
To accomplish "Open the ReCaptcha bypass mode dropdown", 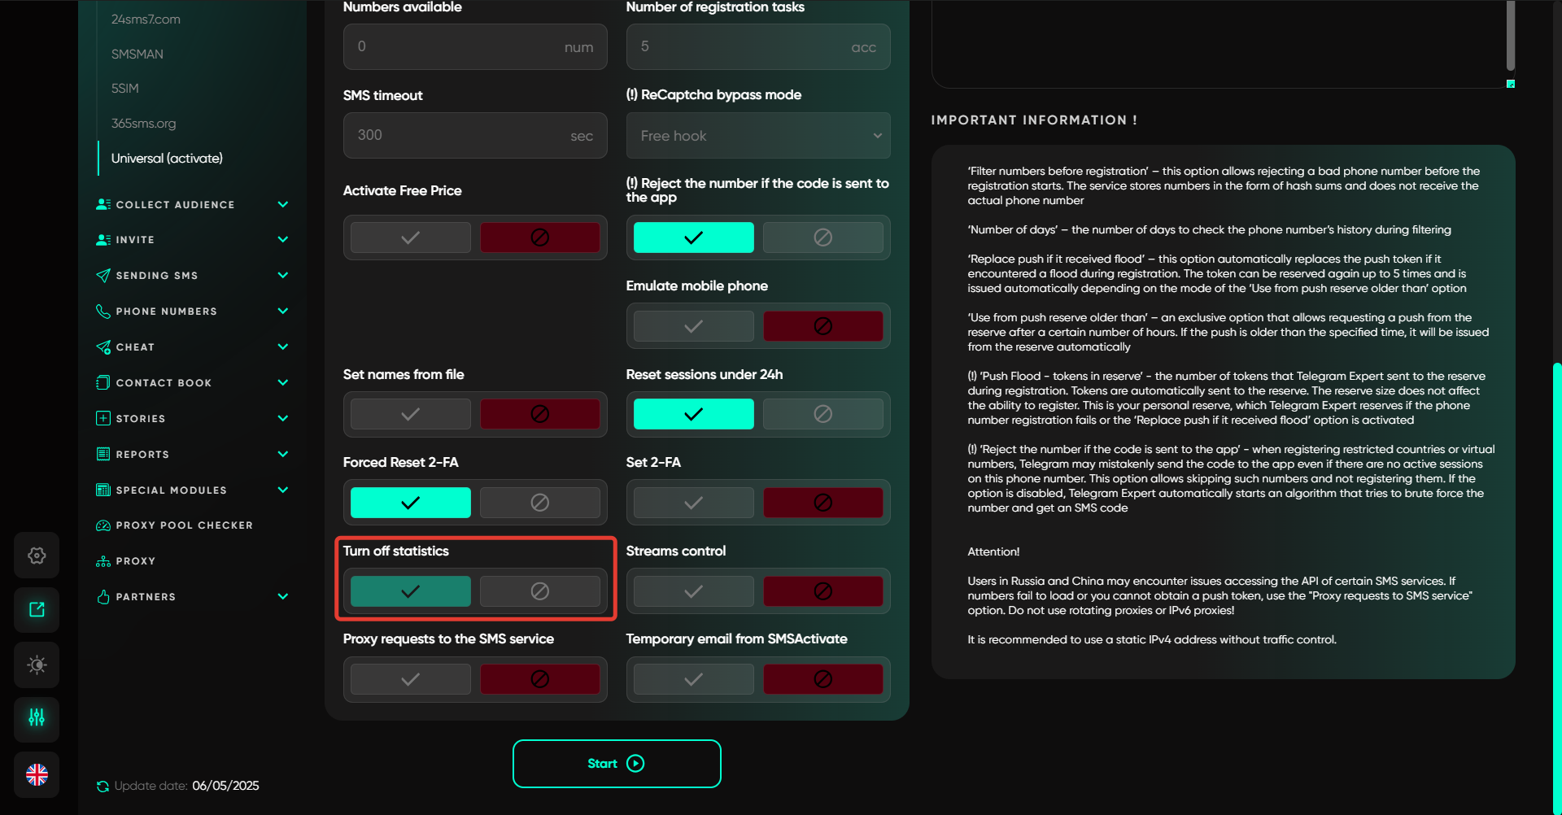I will pos(757,136).
